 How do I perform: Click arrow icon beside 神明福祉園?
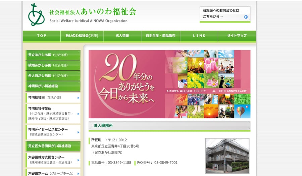79,98
